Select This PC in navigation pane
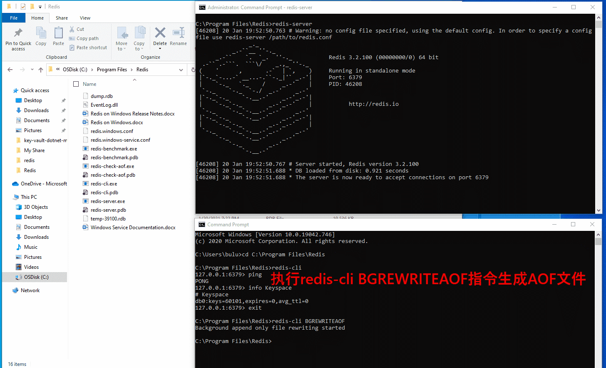Viewport: 606px width, 368px height. (x=29, y=197)
